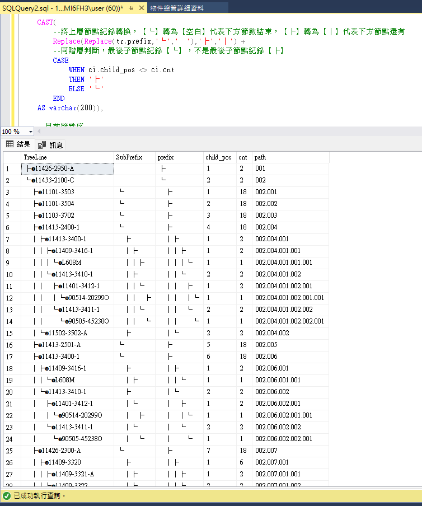The height and width of the screenshot is (506, 422).
Task: Select row header number 14
Action: [x=12, y=322]
